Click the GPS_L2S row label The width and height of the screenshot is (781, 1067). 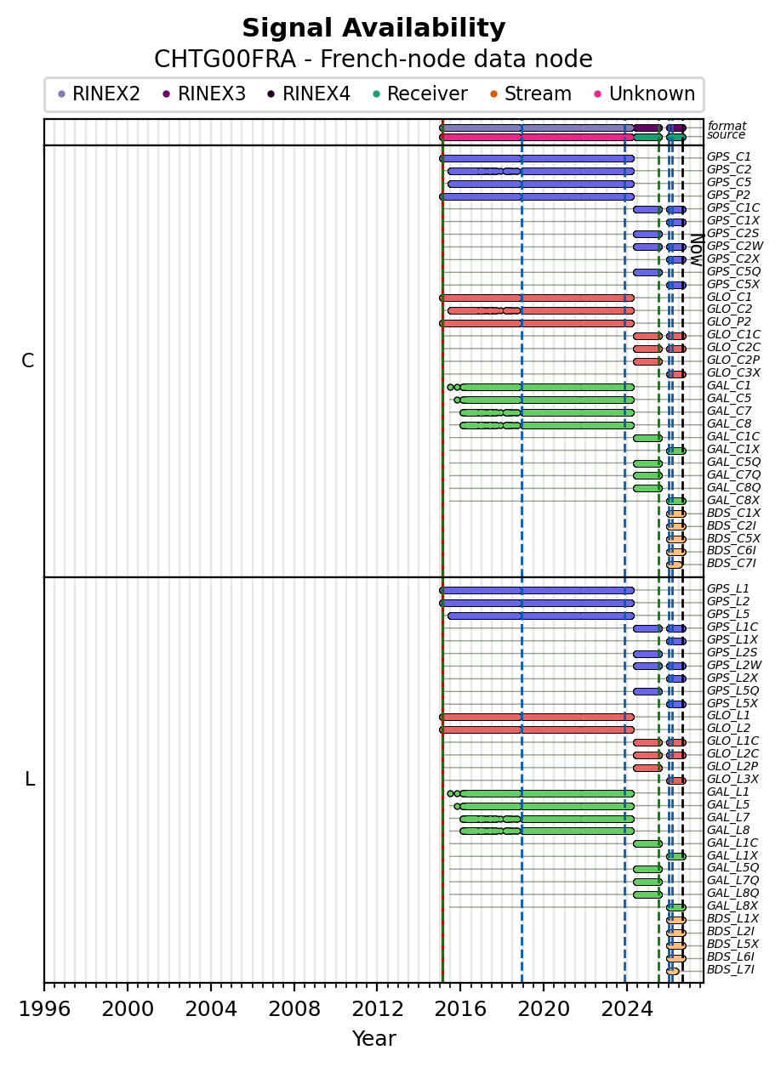point(733,653)
